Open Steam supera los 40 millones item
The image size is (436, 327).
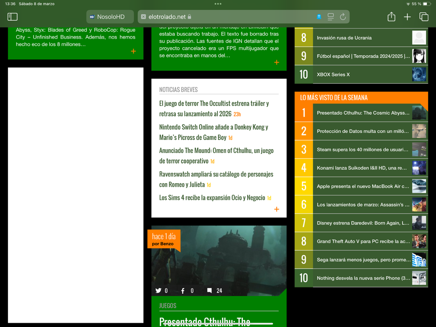tap(362, 150)
